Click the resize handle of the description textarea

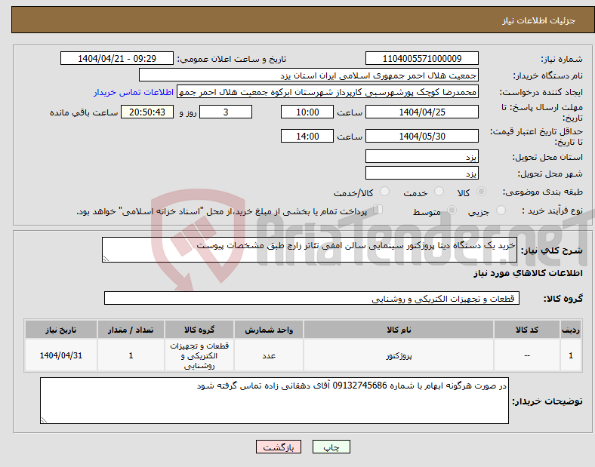[x=106, y=259]
